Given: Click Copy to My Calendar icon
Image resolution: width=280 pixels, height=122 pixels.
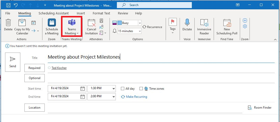Looking at the screenshot, I should (x=22, y=23).
